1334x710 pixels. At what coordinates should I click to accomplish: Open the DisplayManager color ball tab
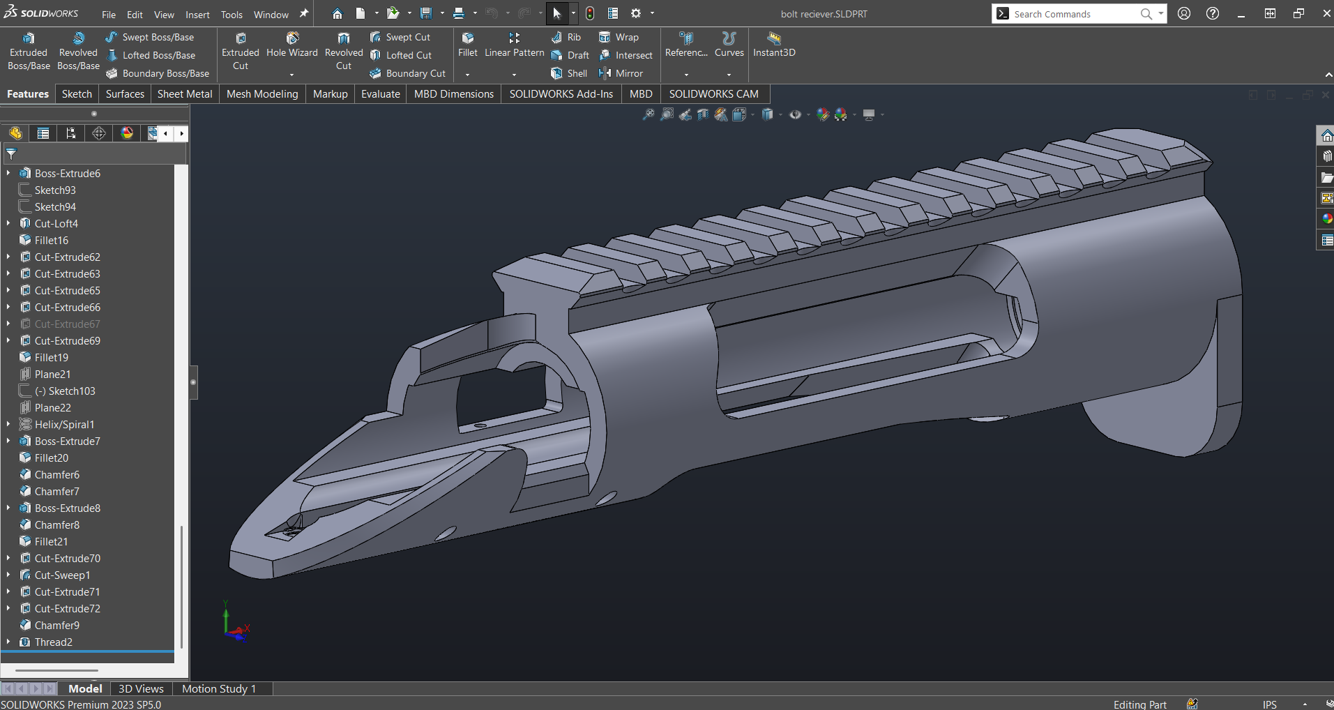pos(127,133)
